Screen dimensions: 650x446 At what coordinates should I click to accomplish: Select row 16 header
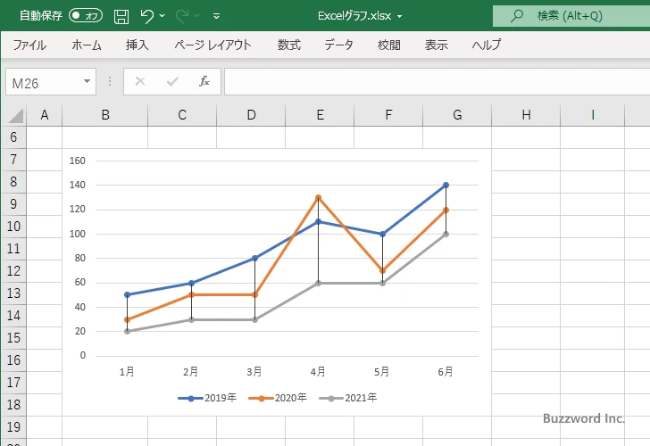(13, 360)
